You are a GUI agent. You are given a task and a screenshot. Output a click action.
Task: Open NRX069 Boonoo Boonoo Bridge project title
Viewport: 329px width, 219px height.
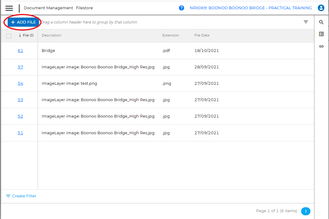coord(251,8)
